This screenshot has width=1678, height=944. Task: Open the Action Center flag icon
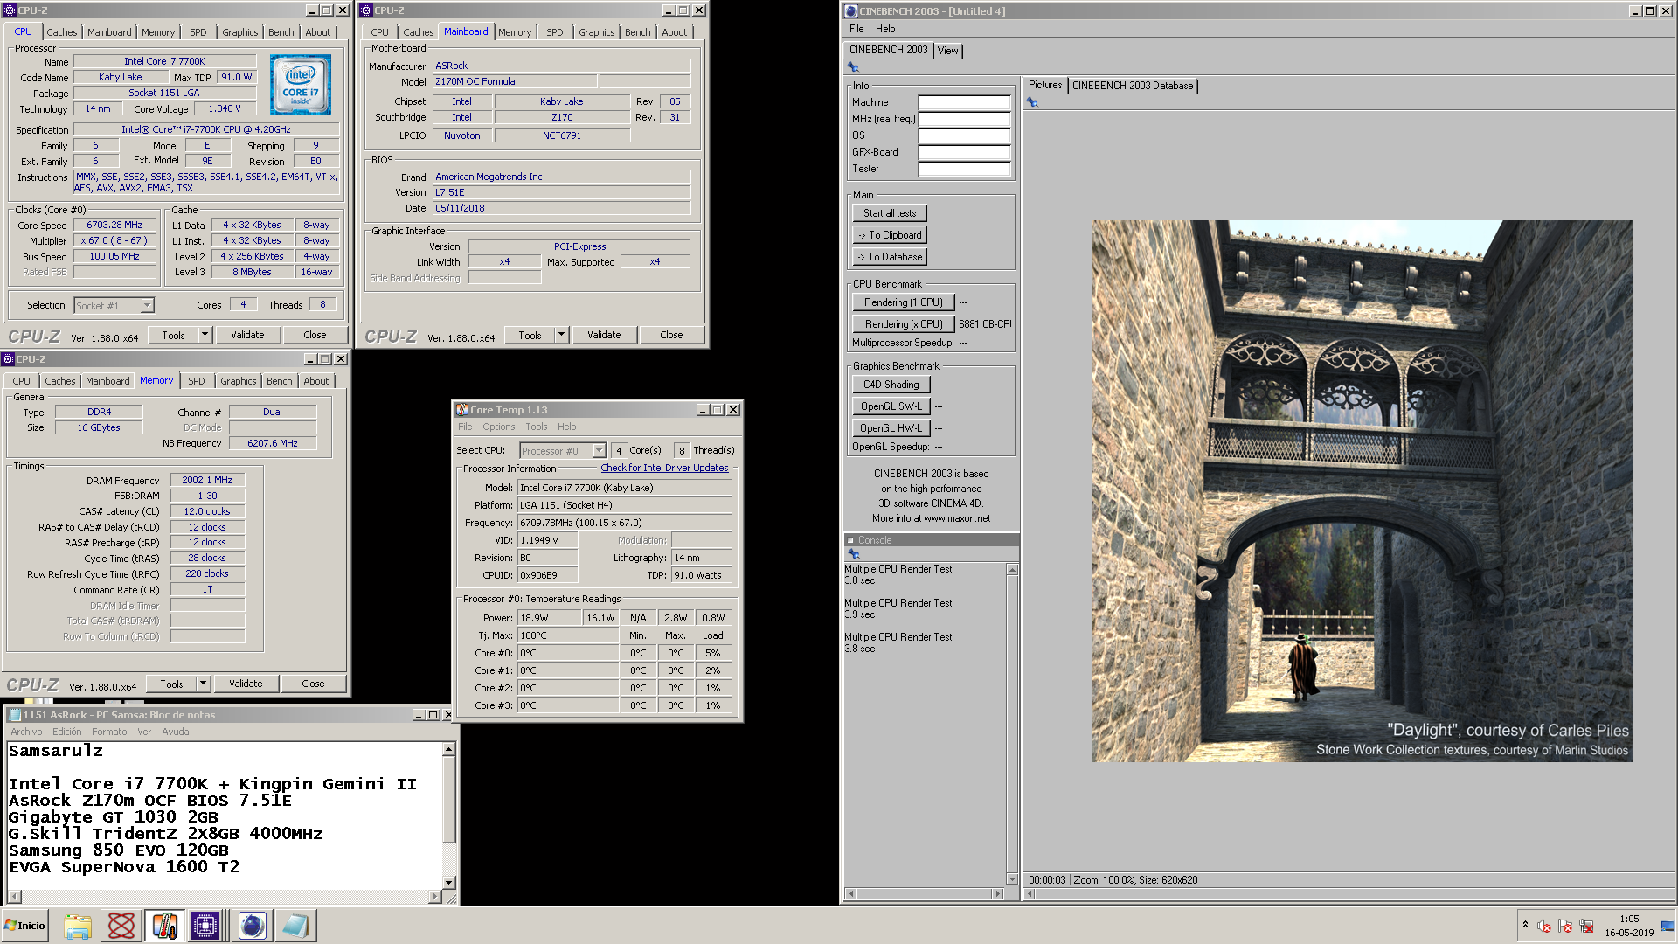1565,927
